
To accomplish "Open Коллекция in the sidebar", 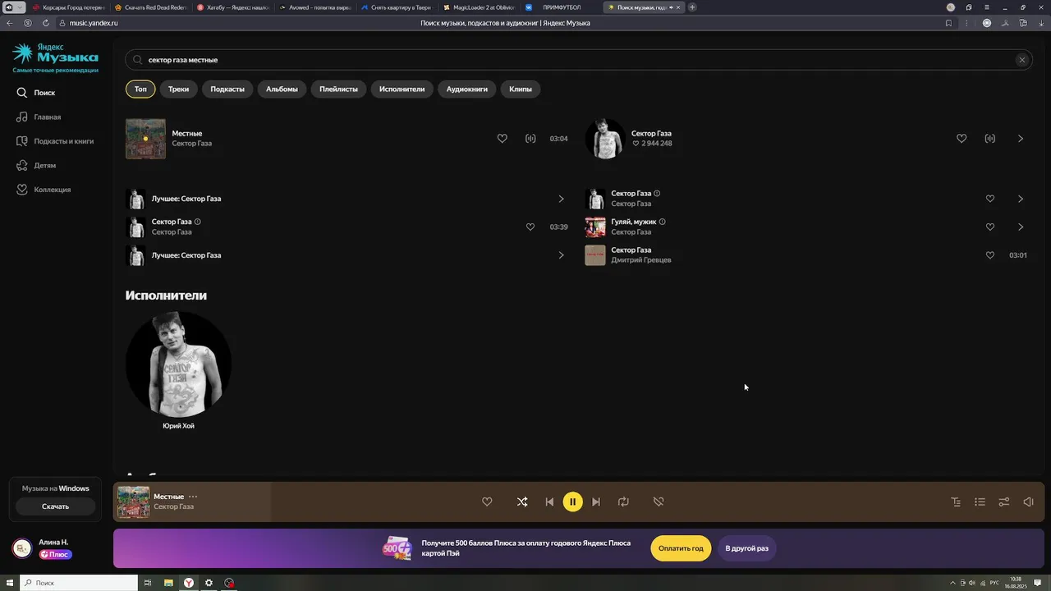I will pyautogui.click(x=44, y=190).
